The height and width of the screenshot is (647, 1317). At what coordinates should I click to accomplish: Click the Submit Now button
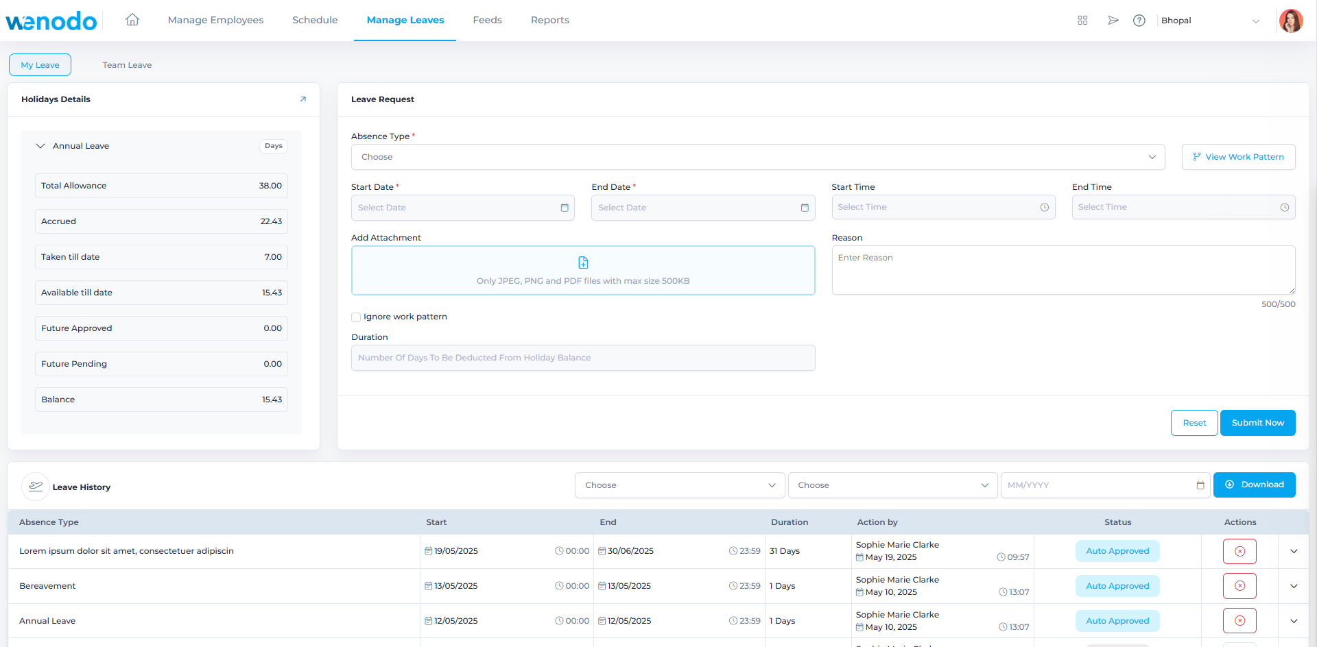click(1257, 422)
